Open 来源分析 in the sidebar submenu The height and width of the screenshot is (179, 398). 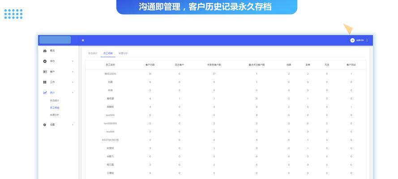(x=55, y=115)
